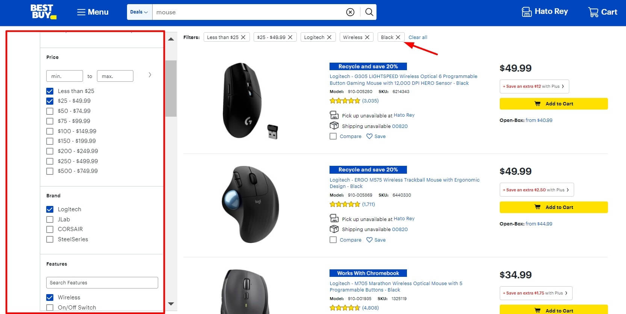The image size is (626, 314).
Task: Remove the Black filter chip
Action: (398, 37)
